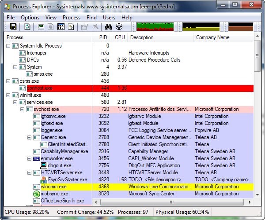Collapse the Generic.exe tree node

[x=30, y=138]
